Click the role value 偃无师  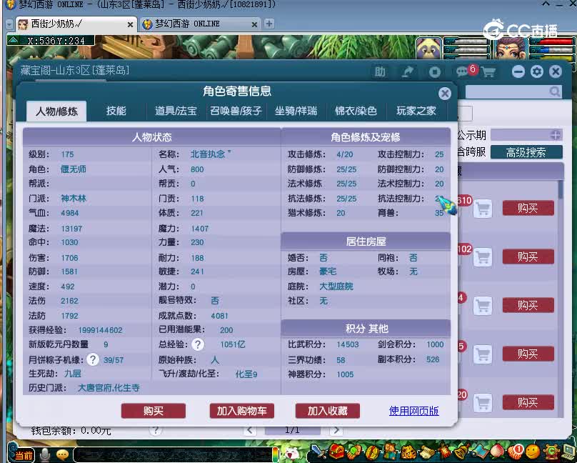[x=74, y=169]
